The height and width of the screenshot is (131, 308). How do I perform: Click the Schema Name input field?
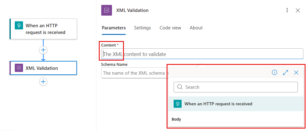point(134,73)
